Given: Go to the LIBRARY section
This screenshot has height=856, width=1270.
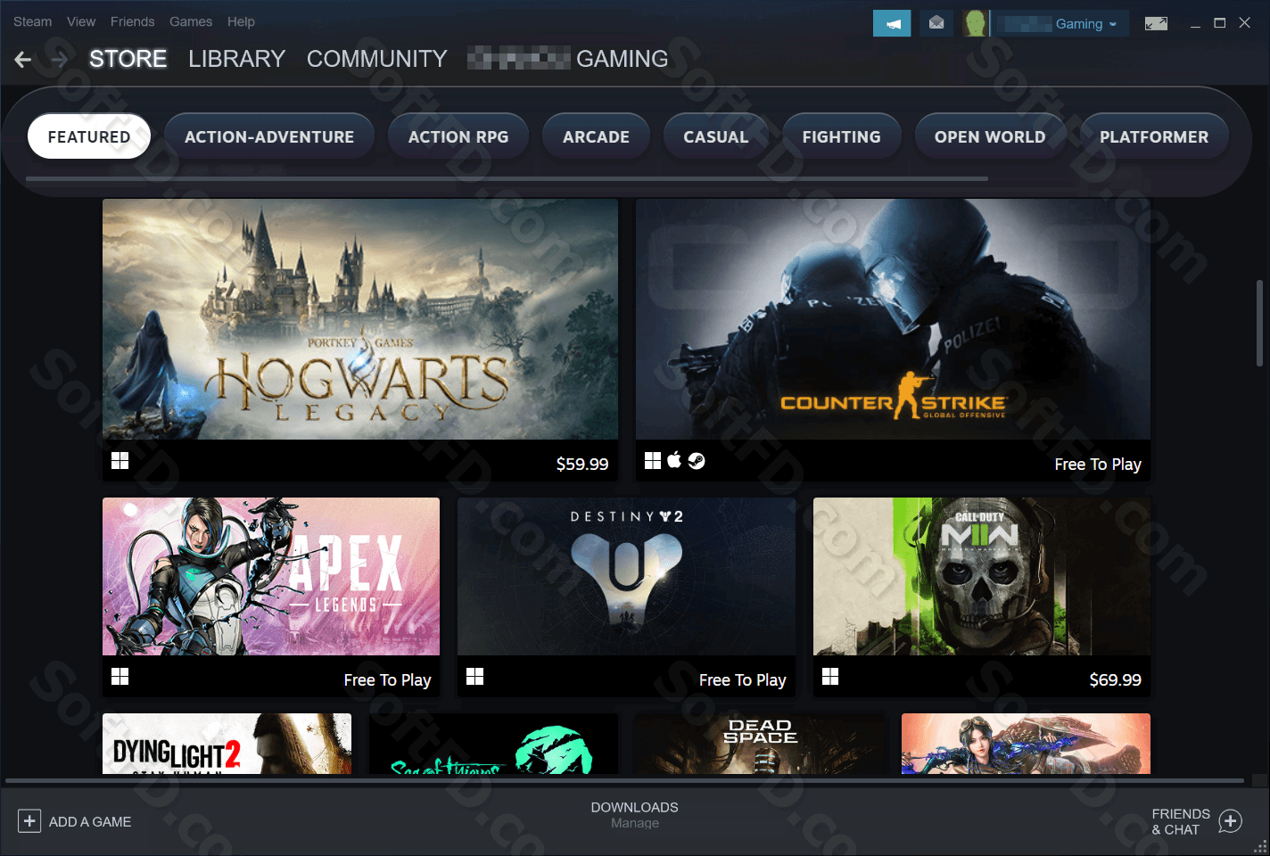Looking at the screenshot, I should [236, 59].
